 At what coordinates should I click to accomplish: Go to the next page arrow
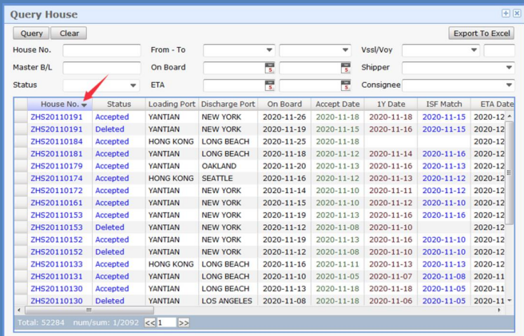click(x=184, y=322)
